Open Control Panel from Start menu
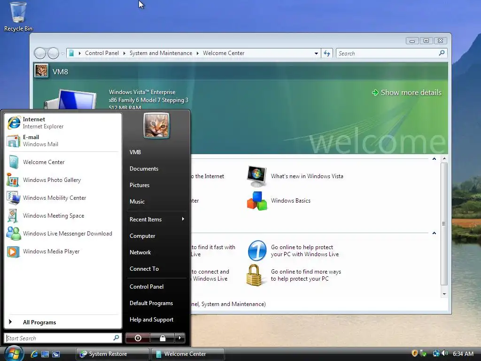This screenshot has height=361, width=481. pyautogui.click(x=156, y=286)
